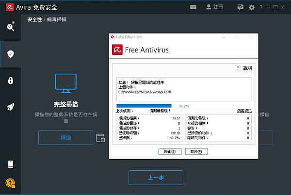Click the 偵測的發現 label
Screen dimensions: 291x195
tap(198, 118)
